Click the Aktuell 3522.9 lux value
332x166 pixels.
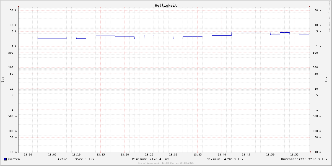pyautogui.click(x=76, y=159)
